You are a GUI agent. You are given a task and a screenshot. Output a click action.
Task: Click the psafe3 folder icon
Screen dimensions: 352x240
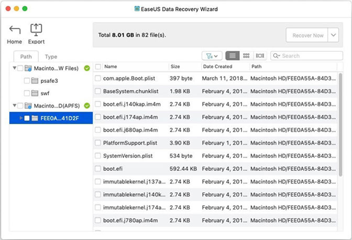click(x=35, y=81)
